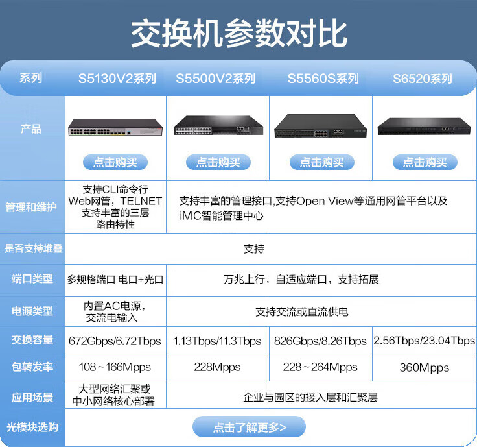Select the S5560S系列 column header

click(323, 79)
